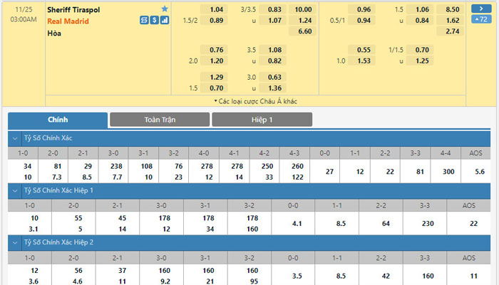Select handicap 2.0 odds 1.20

pyautogui.click(x=214, y=61)
